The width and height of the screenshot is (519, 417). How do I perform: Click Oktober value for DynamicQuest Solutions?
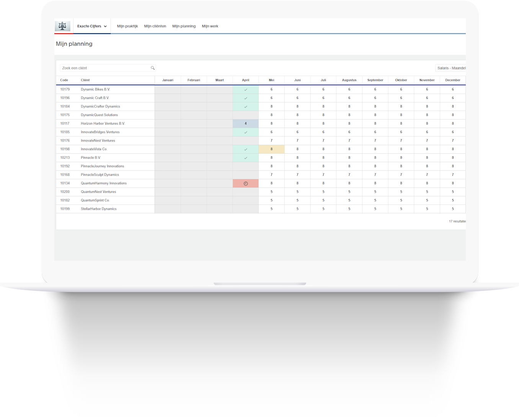pos(401,115)
